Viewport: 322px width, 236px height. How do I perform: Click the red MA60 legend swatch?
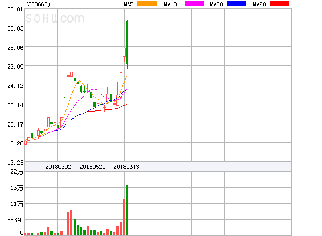280,4
